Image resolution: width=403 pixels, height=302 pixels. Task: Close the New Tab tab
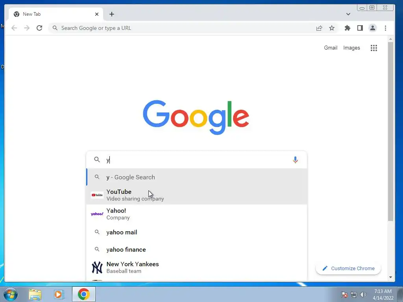click(97, 14)
